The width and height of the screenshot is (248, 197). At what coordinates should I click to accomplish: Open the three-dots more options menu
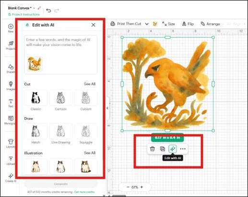click(183, 149)
